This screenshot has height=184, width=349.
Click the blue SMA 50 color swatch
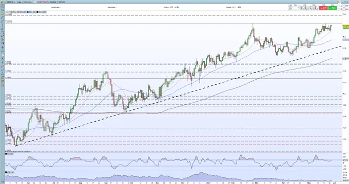(28, 12)
